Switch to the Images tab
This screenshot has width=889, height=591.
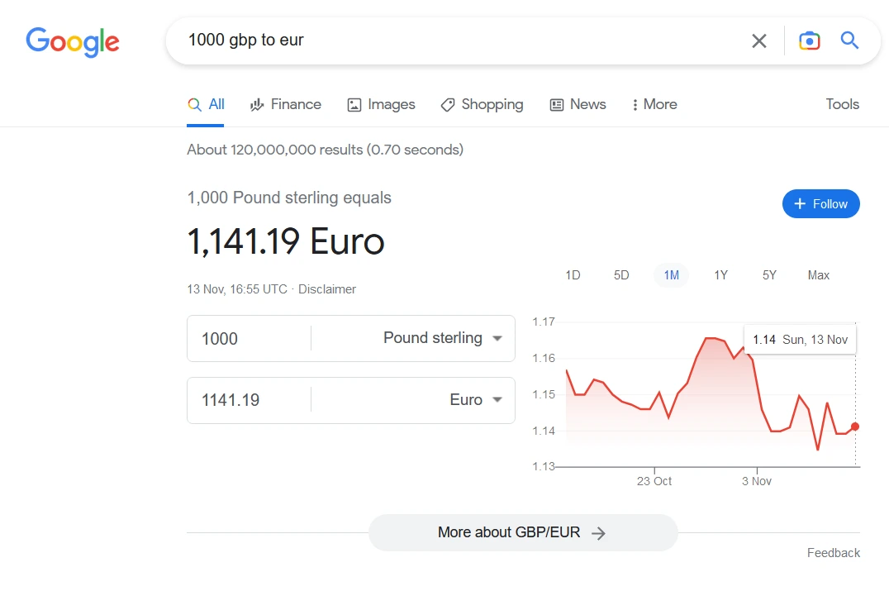pyautogui.click(x=381, y=104)
